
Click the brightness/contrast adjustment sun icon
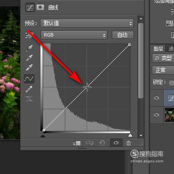(172, 11)
